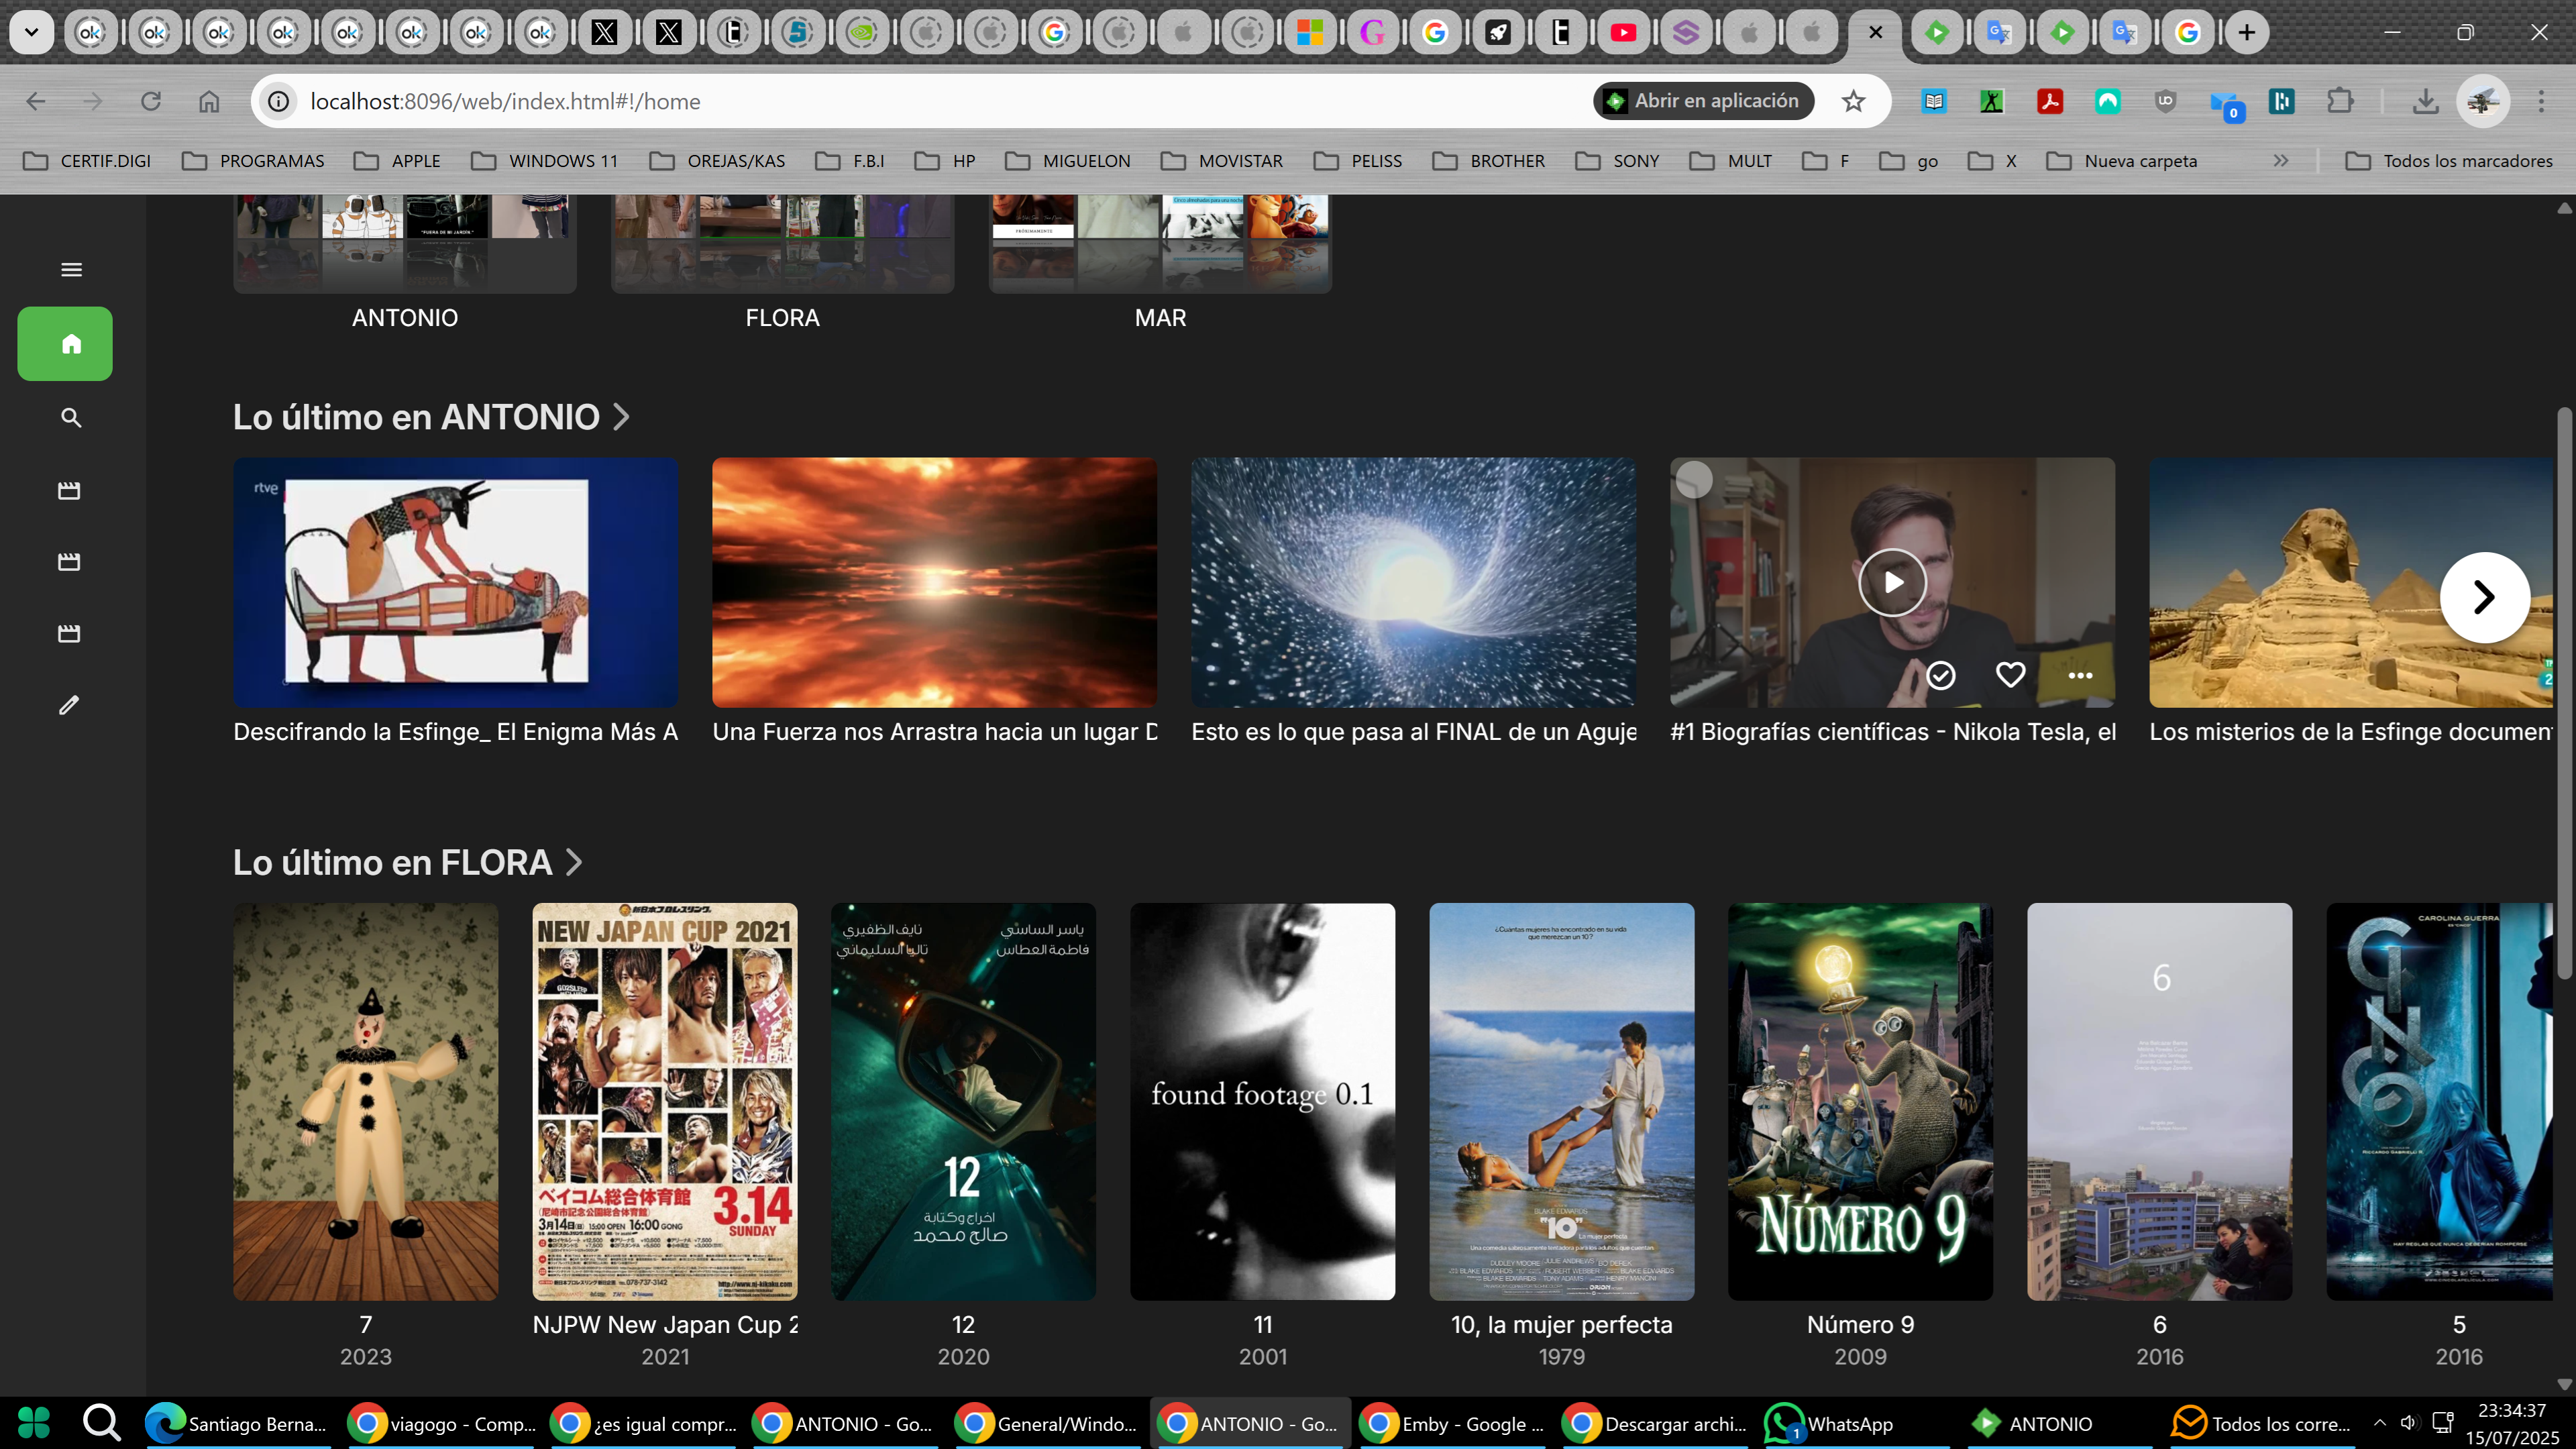Open the WINDOWS 11 bookmark folder

coord(545,160)
